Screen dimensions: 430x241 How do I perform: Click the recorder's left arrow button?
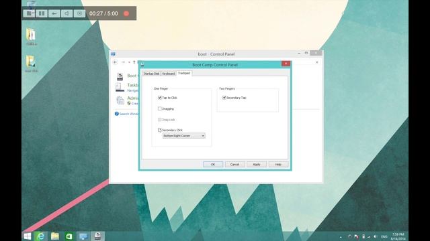54,13
